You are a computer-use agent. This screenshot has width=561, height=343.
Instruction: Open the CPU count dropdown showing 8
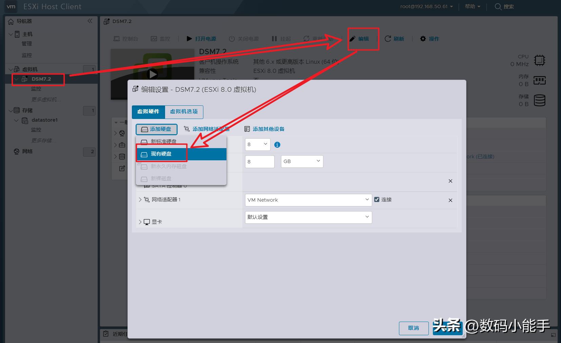(x=258, y=144)
